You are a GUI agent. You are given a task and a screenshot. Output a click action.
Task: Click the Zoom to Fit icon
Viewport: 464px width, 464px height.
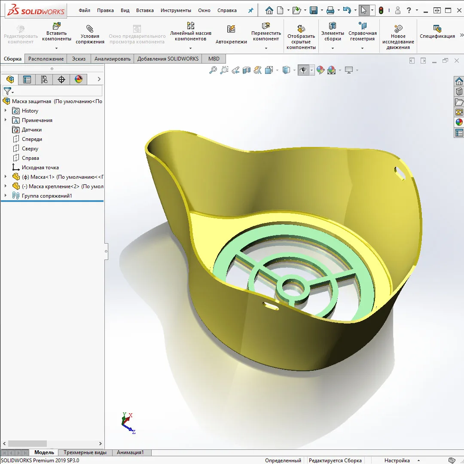213,70
